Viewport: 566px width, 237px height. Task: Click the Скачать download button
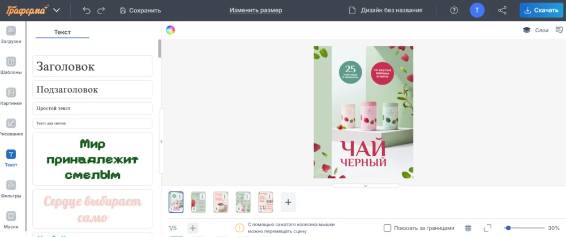point(541,10)
